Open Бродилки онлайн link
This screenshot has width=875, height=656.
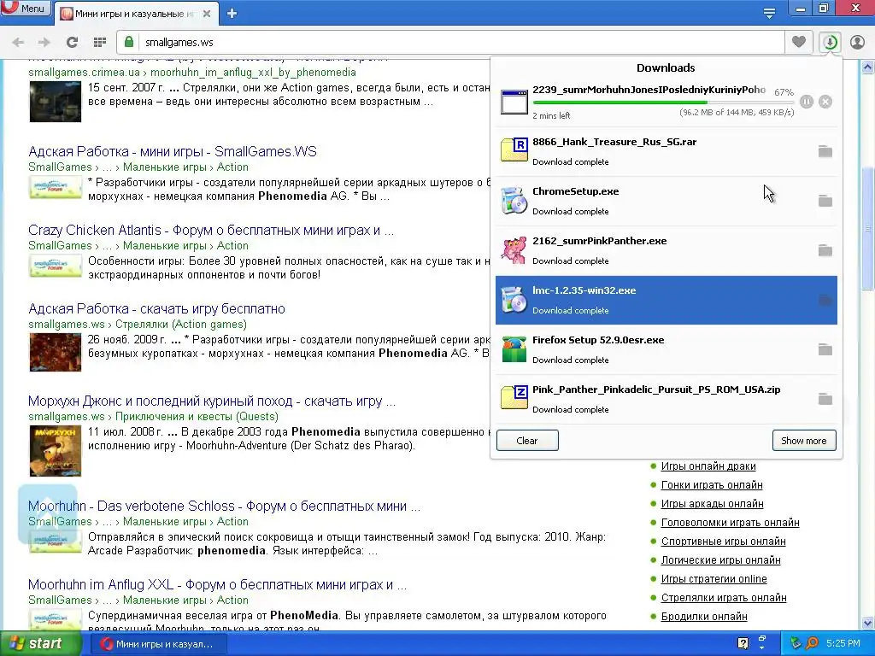704,617
